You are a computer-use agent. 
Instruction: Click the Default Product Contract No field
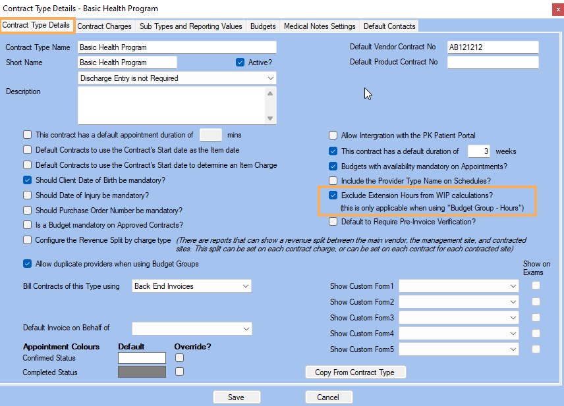coord(492,63)
